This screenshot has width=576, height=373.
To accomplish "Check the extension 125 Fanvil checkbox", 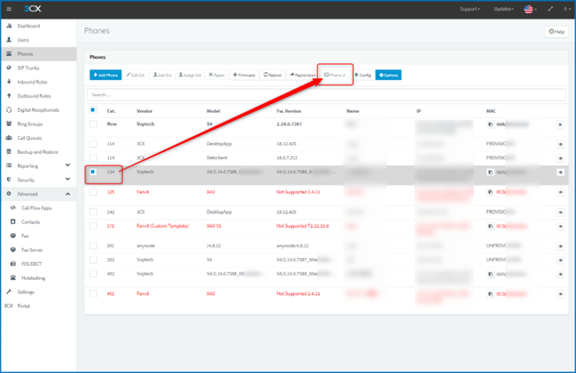I will click(x=93, y=192).
